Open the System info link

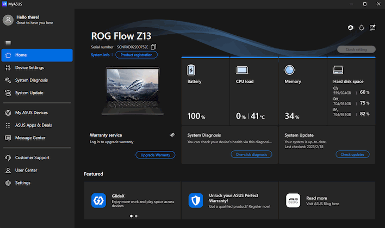[x=100, y=55]
